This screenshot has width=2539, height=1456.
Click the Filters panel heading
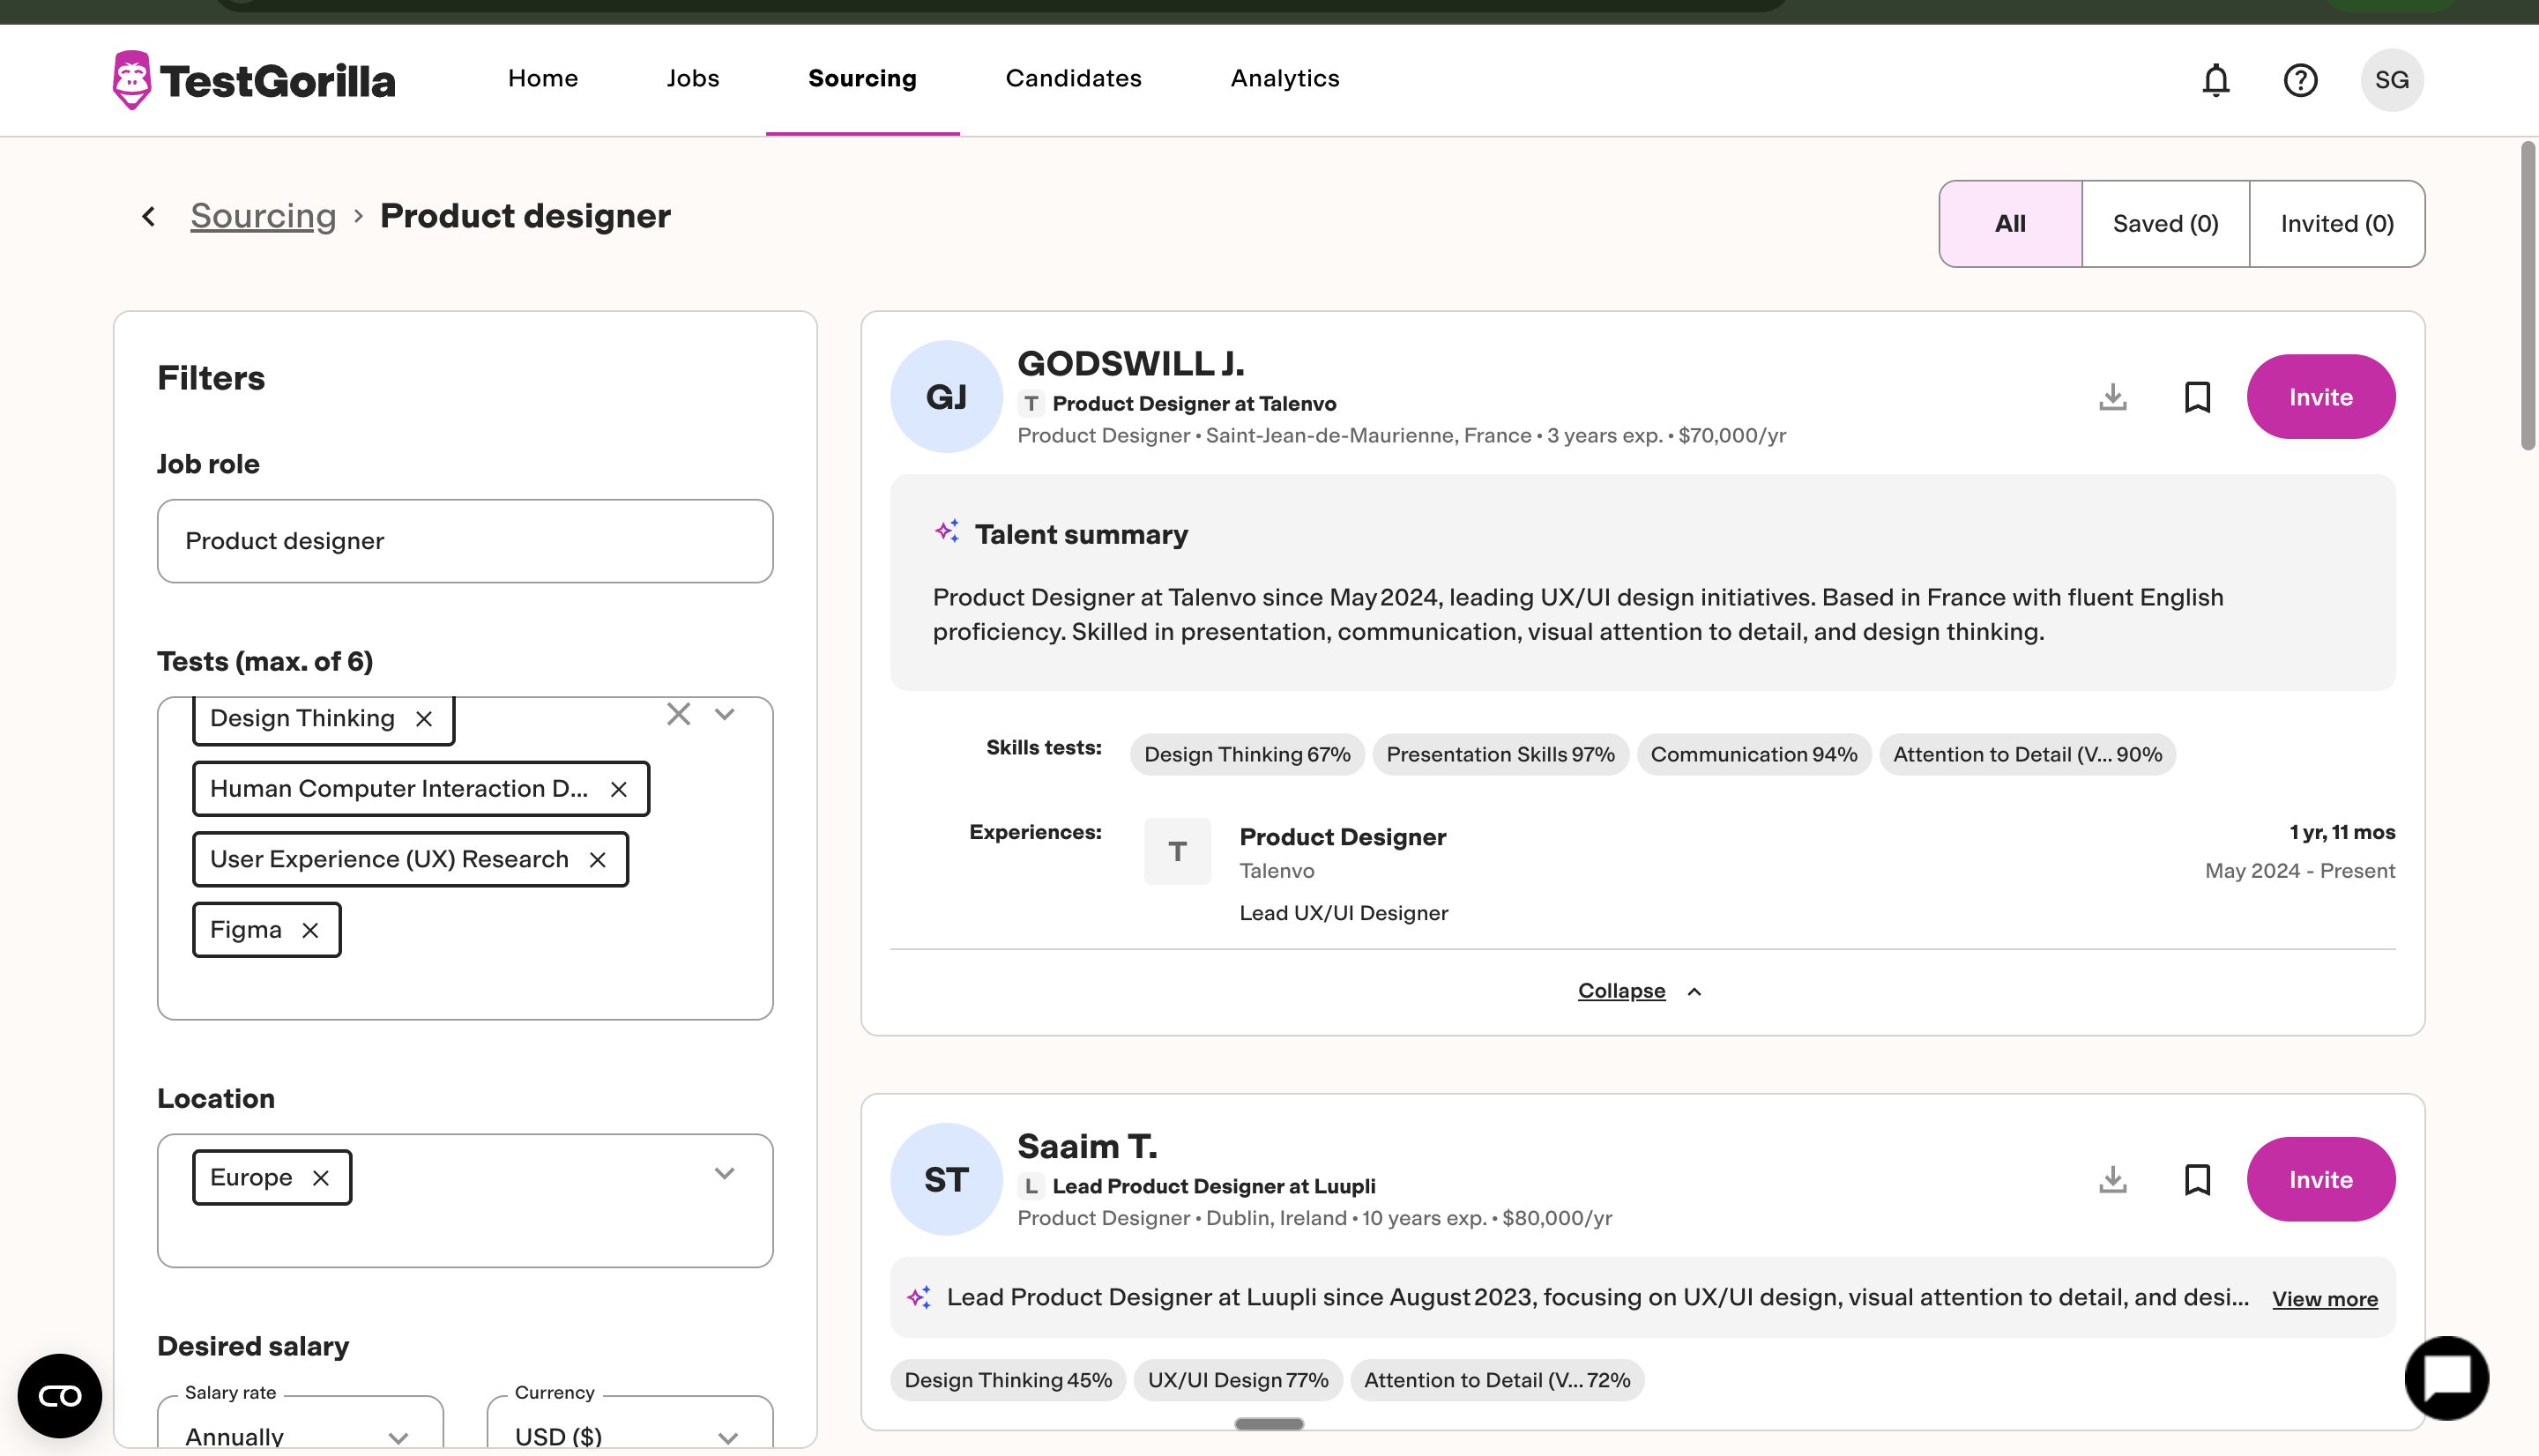(211, 378)
